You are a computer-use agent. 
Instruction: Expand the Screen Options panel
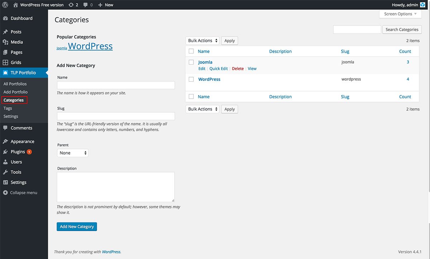click(x=400, y=14)
